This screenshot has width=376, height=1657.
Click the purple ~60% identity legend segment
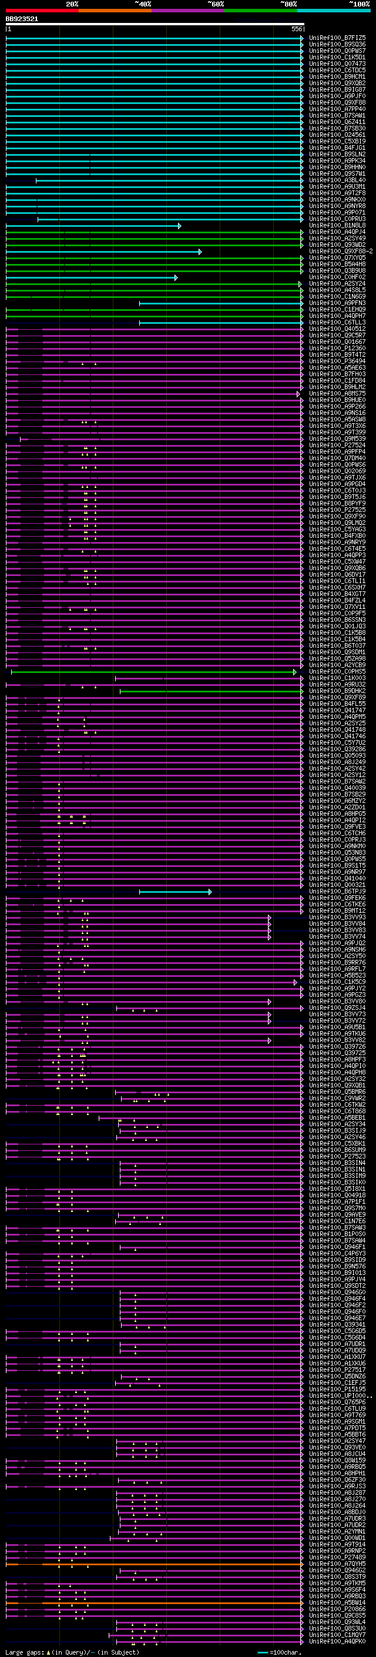pyautogui.click(x=189, y=11)
